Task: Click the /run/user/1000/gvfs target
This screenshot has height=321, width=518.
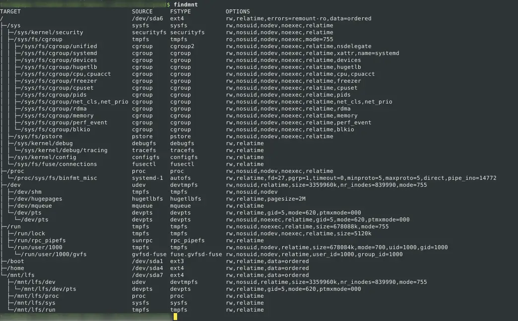Action: 54,254
